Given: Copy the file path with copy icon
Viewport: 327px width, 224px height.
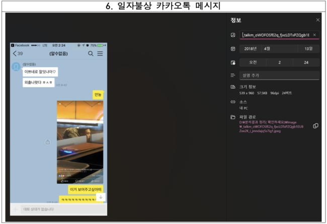Looking at the screenshot, I should point(315,126).
